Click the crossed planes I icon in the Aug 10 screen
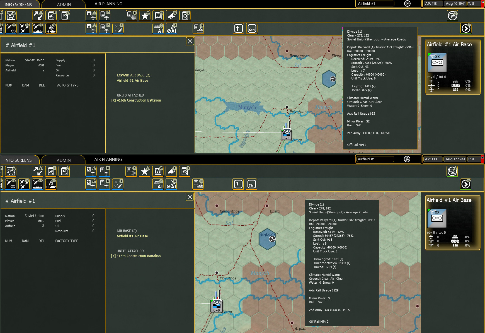Screen dimensions: 485x333 [118, 28]
